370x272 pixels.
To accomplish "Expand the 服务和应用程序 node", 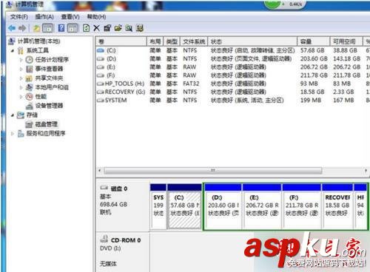I will click(13, 134).
